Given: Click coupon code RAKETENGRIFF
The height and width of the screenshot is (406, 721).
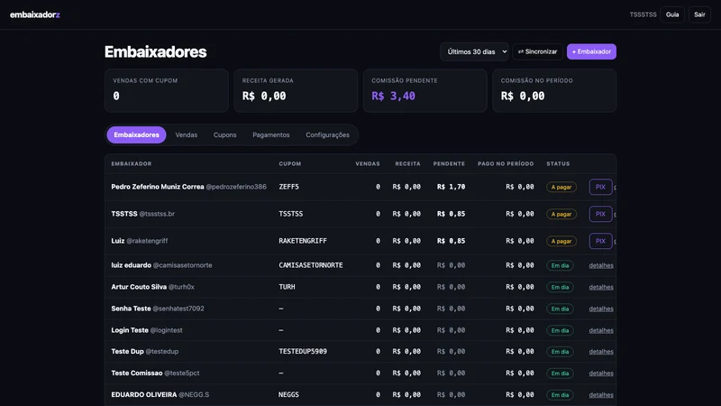Looking at the screenshot, I should pyautogui.click(x=303, y=241).
